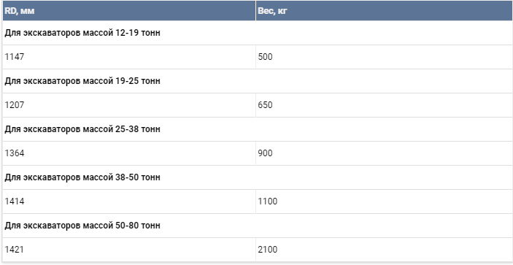Click the 'RD, мм' column header
The image size is (513, 265).
click(129, 11)
